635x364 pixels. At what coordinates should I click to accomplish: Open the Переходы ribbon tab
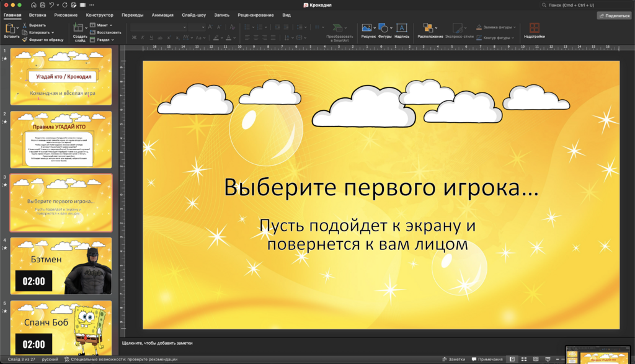(x=133, y=15)
